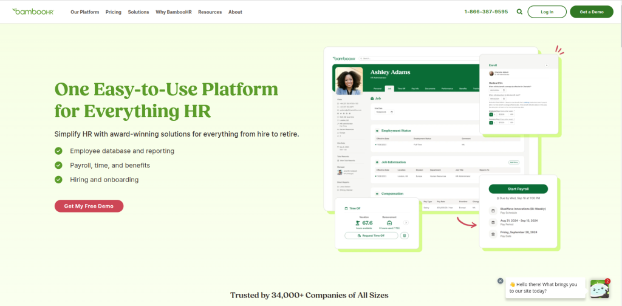Open the About menu item
622x306 pixels.
tap(235, 12)
